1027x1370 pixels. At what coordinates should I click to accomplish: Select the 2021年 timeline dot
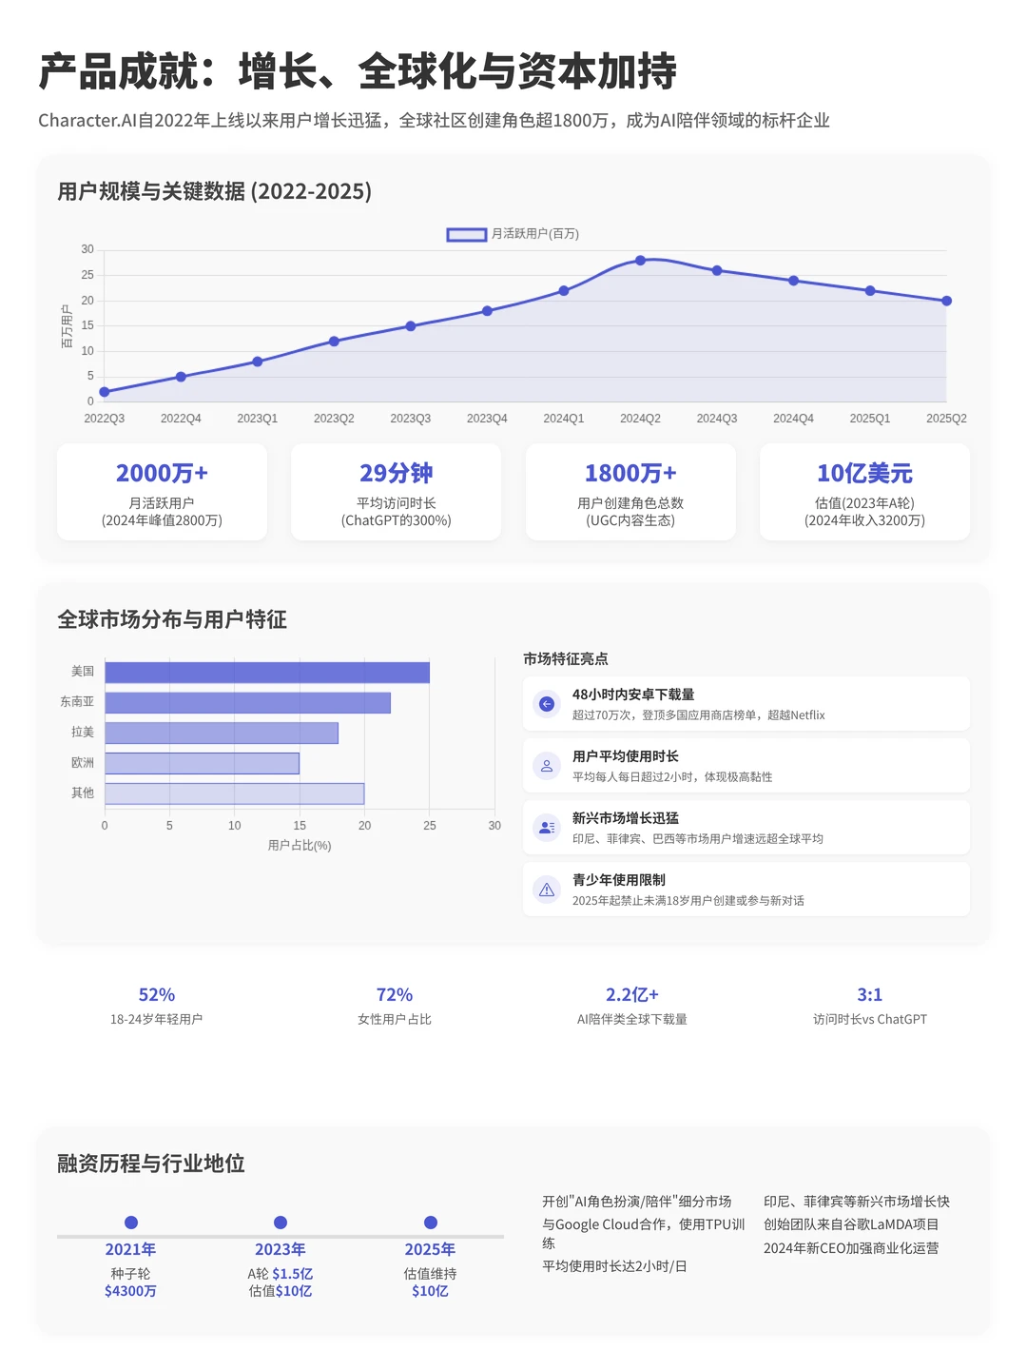click(x=131, y=1223)
